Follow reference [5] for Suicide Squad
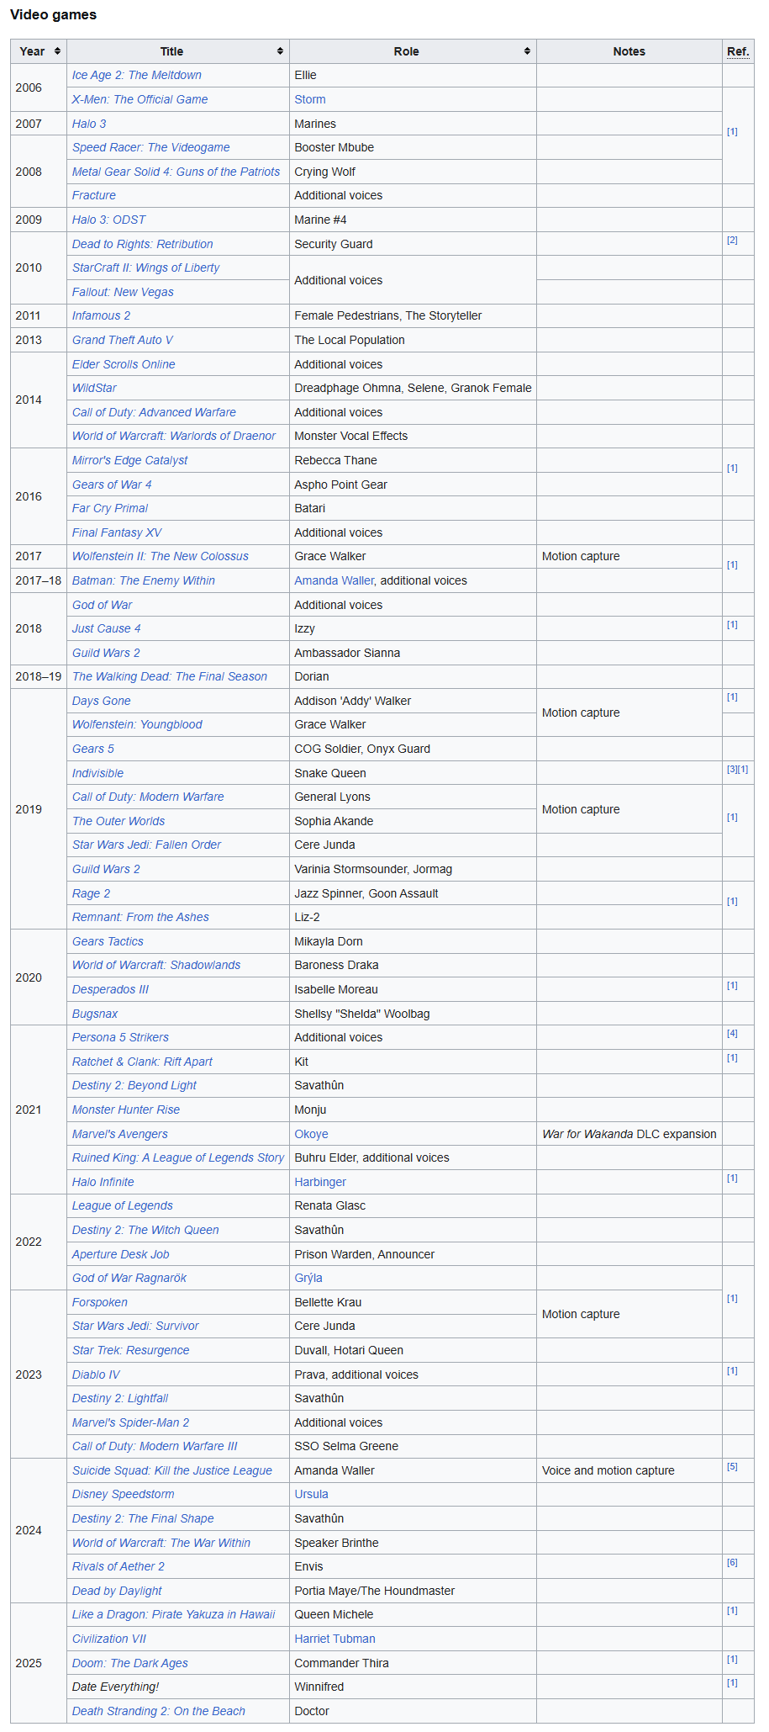The height and width of the screenshot is (1732, 769). click(732, 1466)
